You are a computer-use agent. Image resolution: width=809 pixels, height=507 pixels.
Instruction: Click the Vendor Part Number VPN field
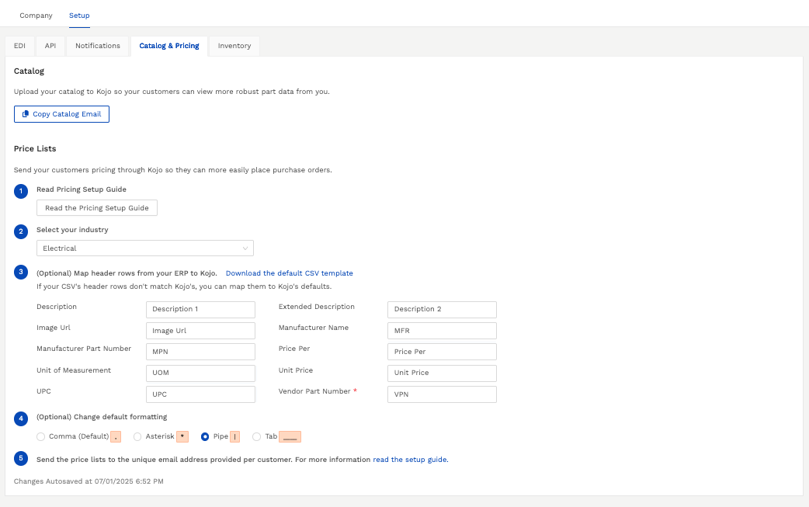pyautogui.click(x=443, y=394)
